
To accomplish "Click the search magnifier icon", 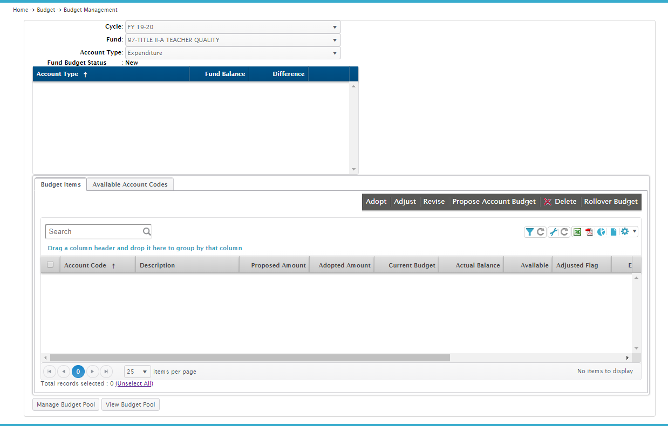I will click(147, 231).
